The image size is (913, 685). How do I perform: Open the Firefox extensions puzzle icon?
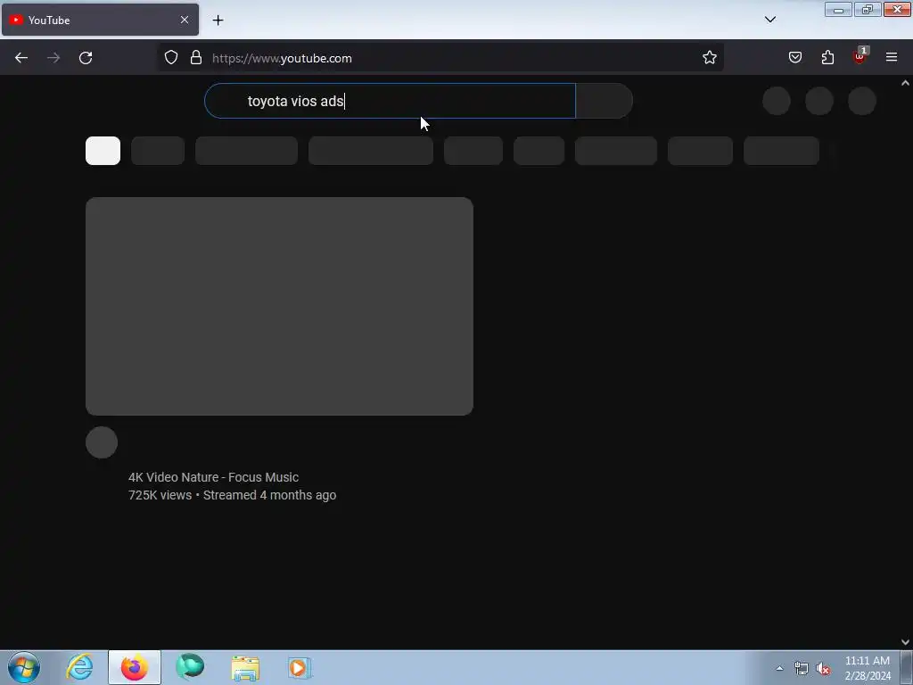point(827,57)
